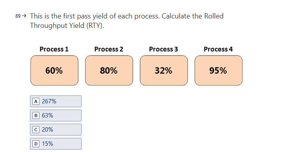Click the Process 3 heading label
The width and height of the screenshot is (284, 152).
tap(163, 49)
